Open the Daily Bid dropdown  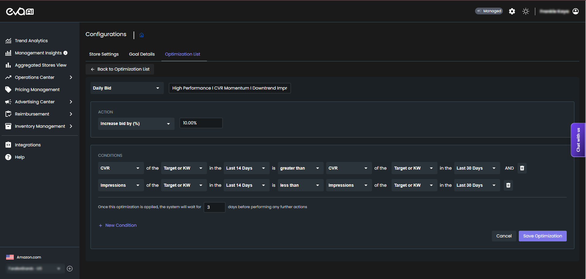tap(127, 88)
